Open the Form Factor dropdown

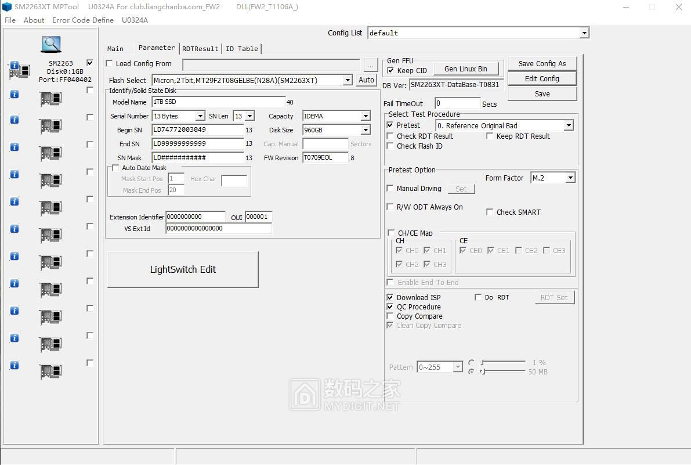click(570, 178)
